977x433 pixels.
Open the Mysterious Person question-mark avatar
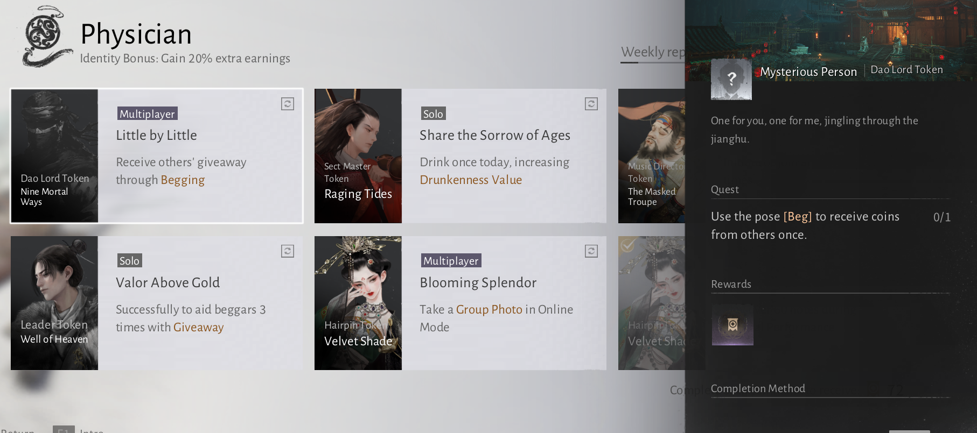click(731, 79)
